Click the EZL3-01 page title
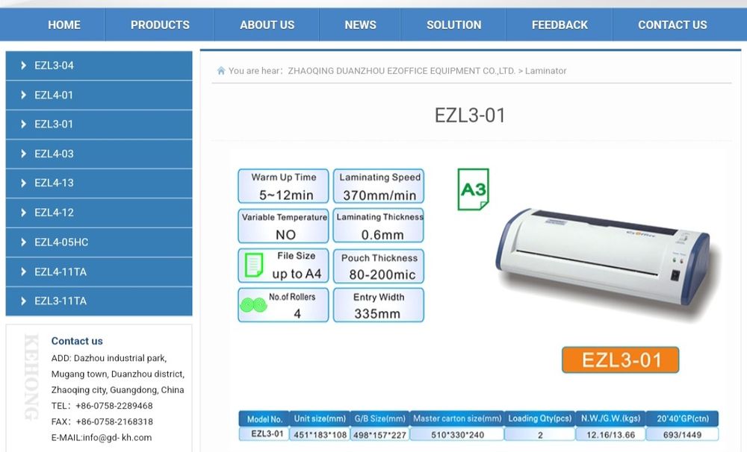Screen dimensions: 747x452 (469, 116)
